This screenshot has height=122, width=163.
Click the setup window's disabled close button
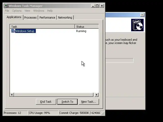[x=142, y=15]
